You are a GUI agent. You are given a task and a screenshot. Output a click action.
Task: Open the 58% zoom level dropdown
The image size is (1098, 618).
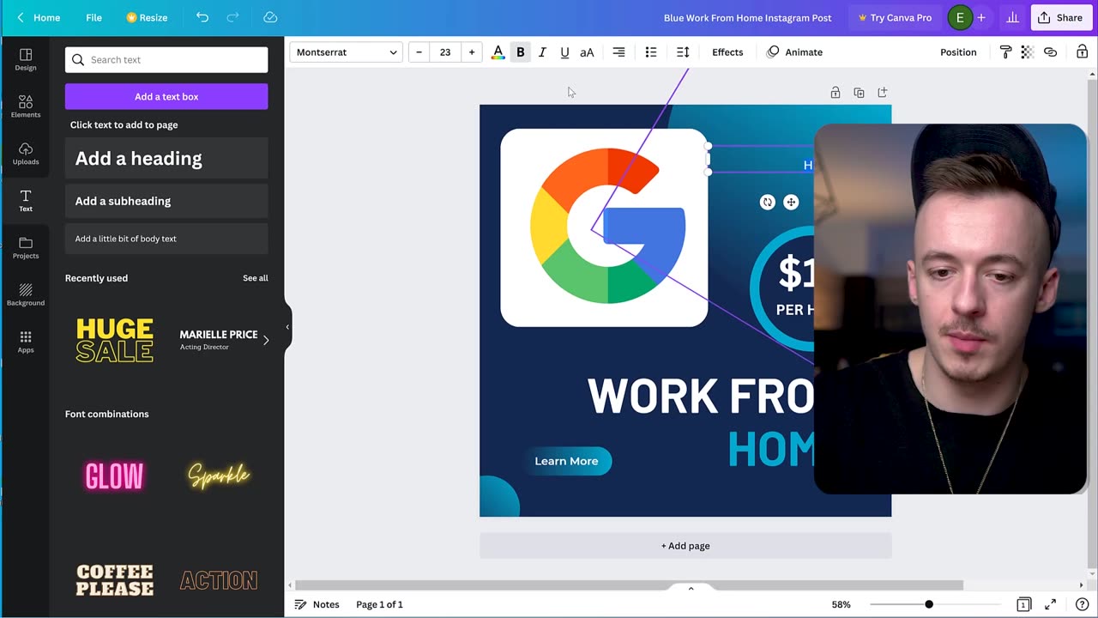coord(841,604)
